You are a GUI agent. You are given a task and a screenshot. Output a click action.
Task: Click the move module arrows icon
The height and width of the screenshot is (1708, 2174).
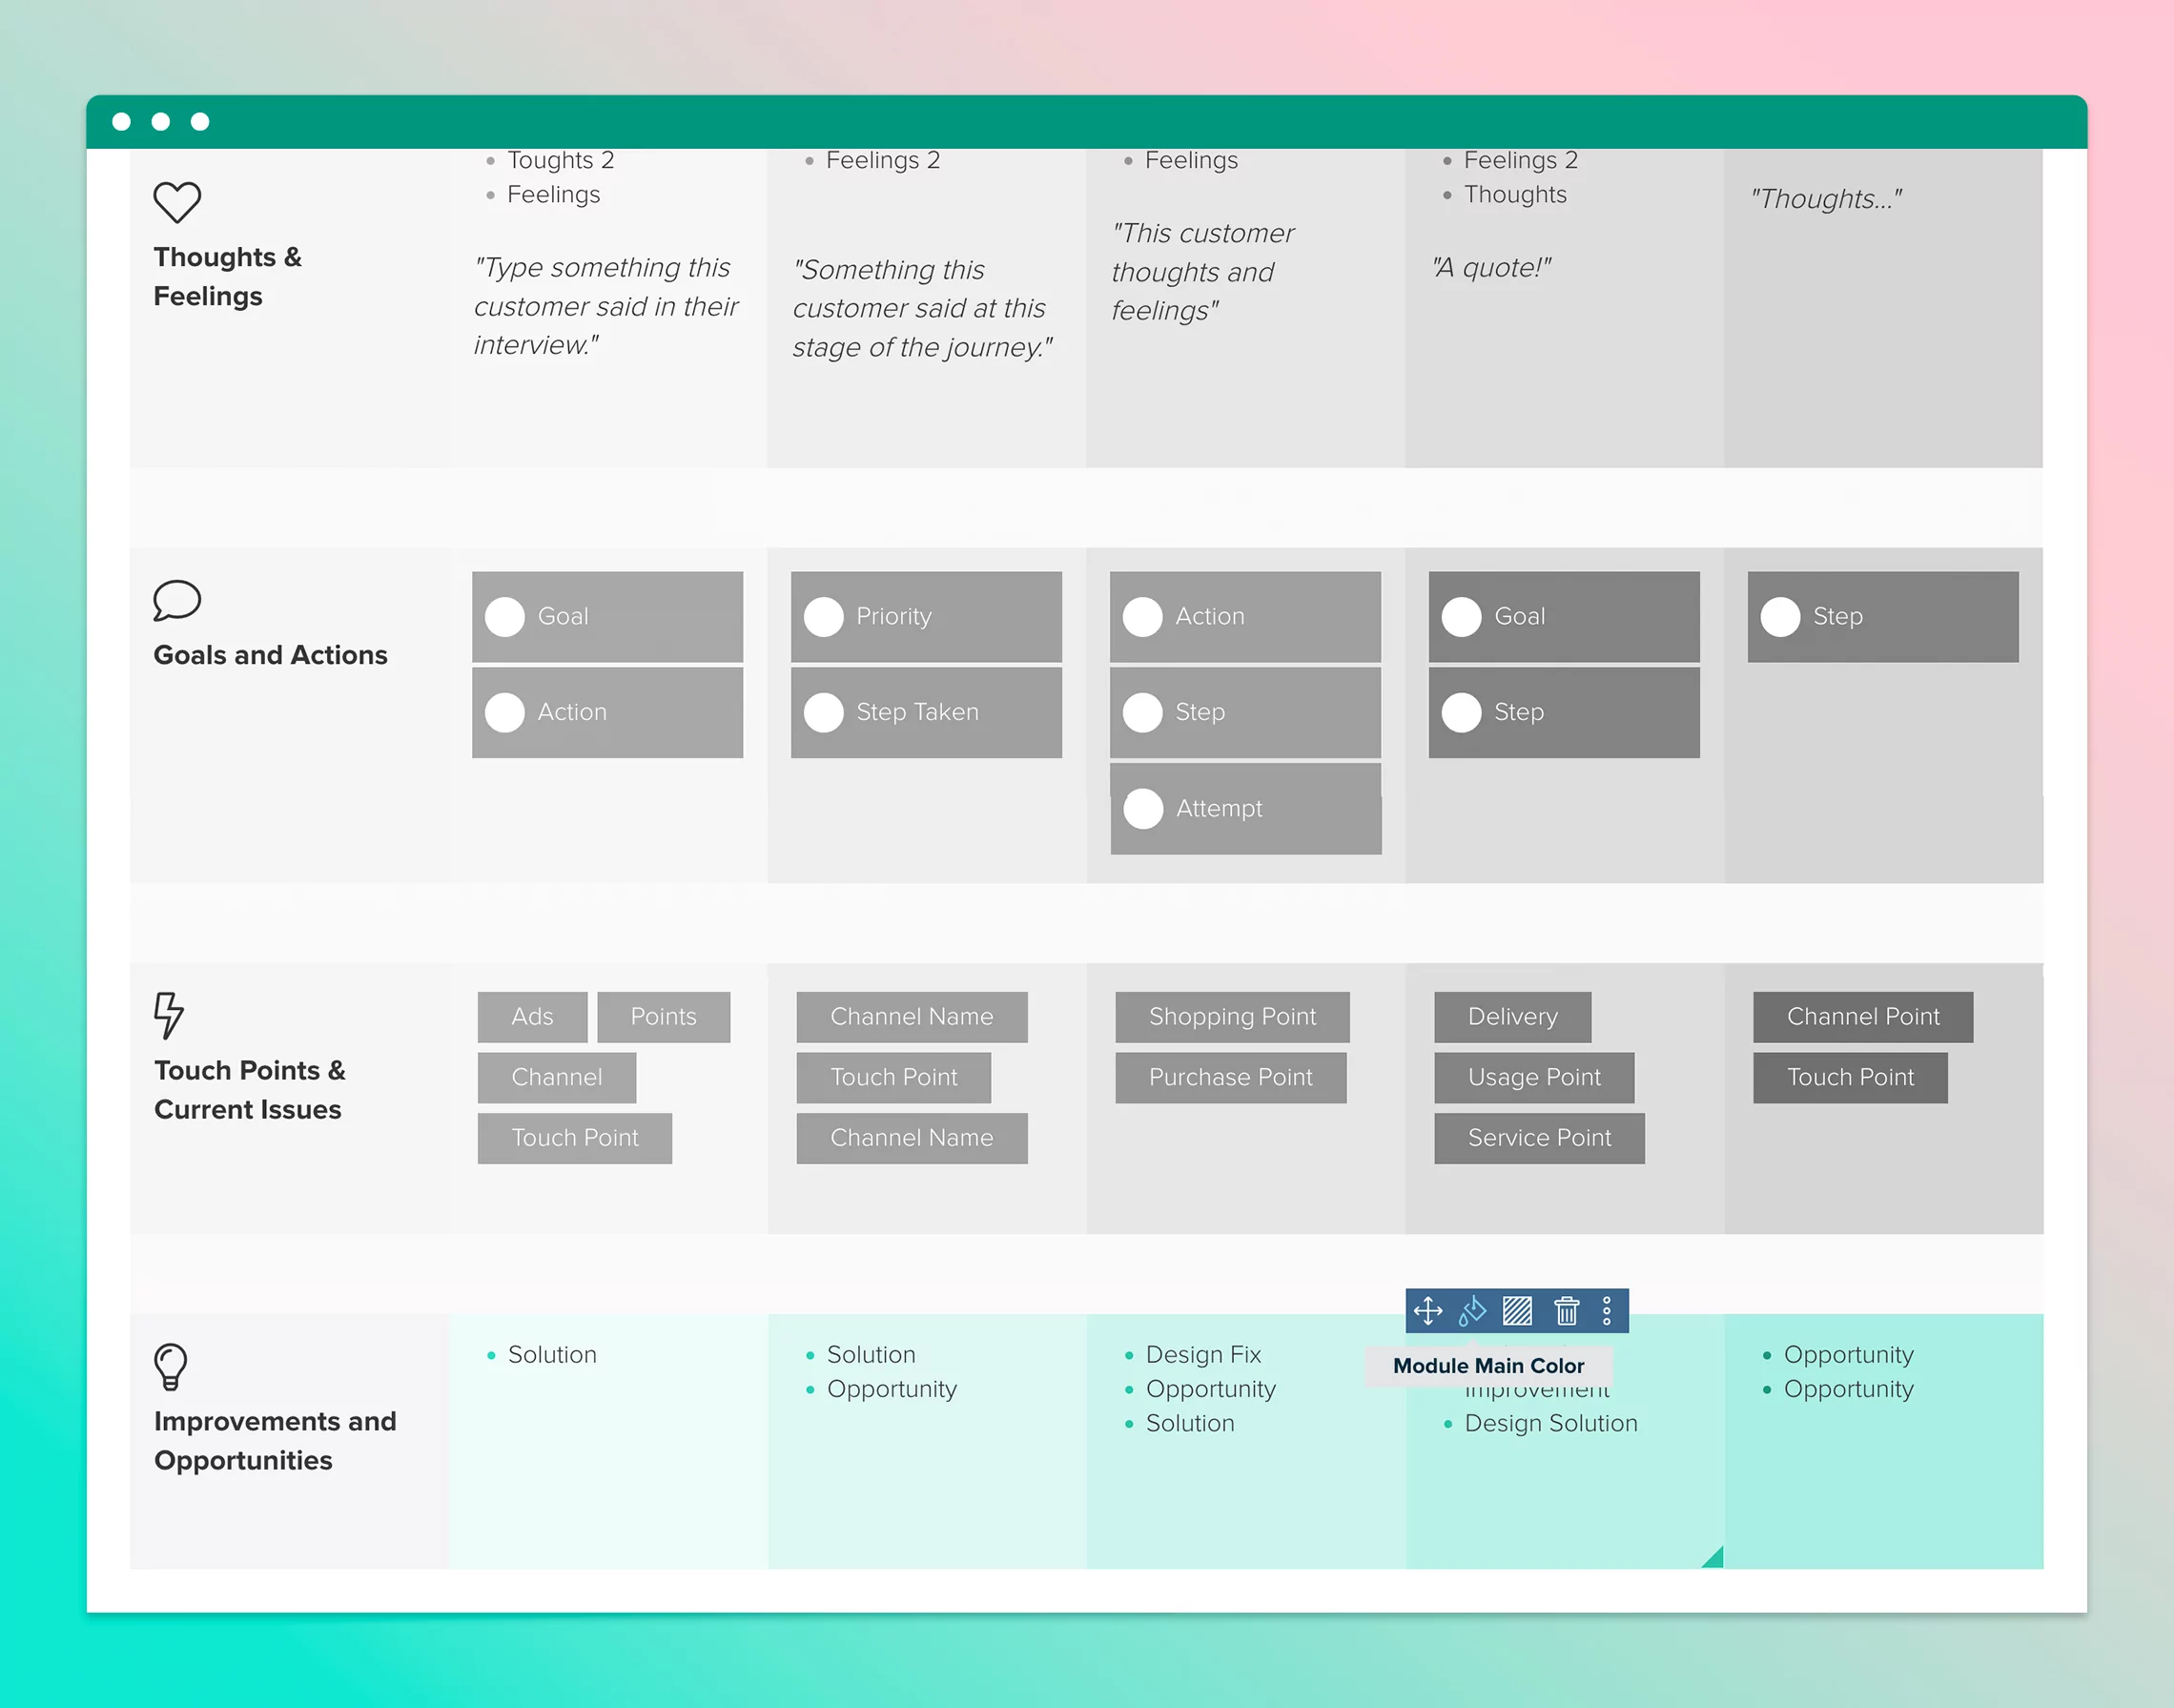(x=1427, y=1310)
